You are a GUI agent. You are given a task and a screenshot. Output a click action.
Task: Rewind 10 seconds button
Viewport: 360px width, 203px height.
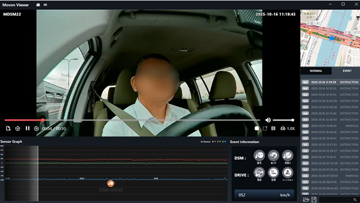tap(18, 129)
